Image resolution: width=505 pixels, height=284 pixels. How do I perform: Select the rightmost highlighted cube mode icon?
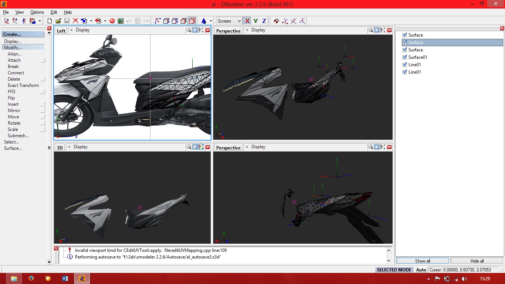(x=191, y=21)
